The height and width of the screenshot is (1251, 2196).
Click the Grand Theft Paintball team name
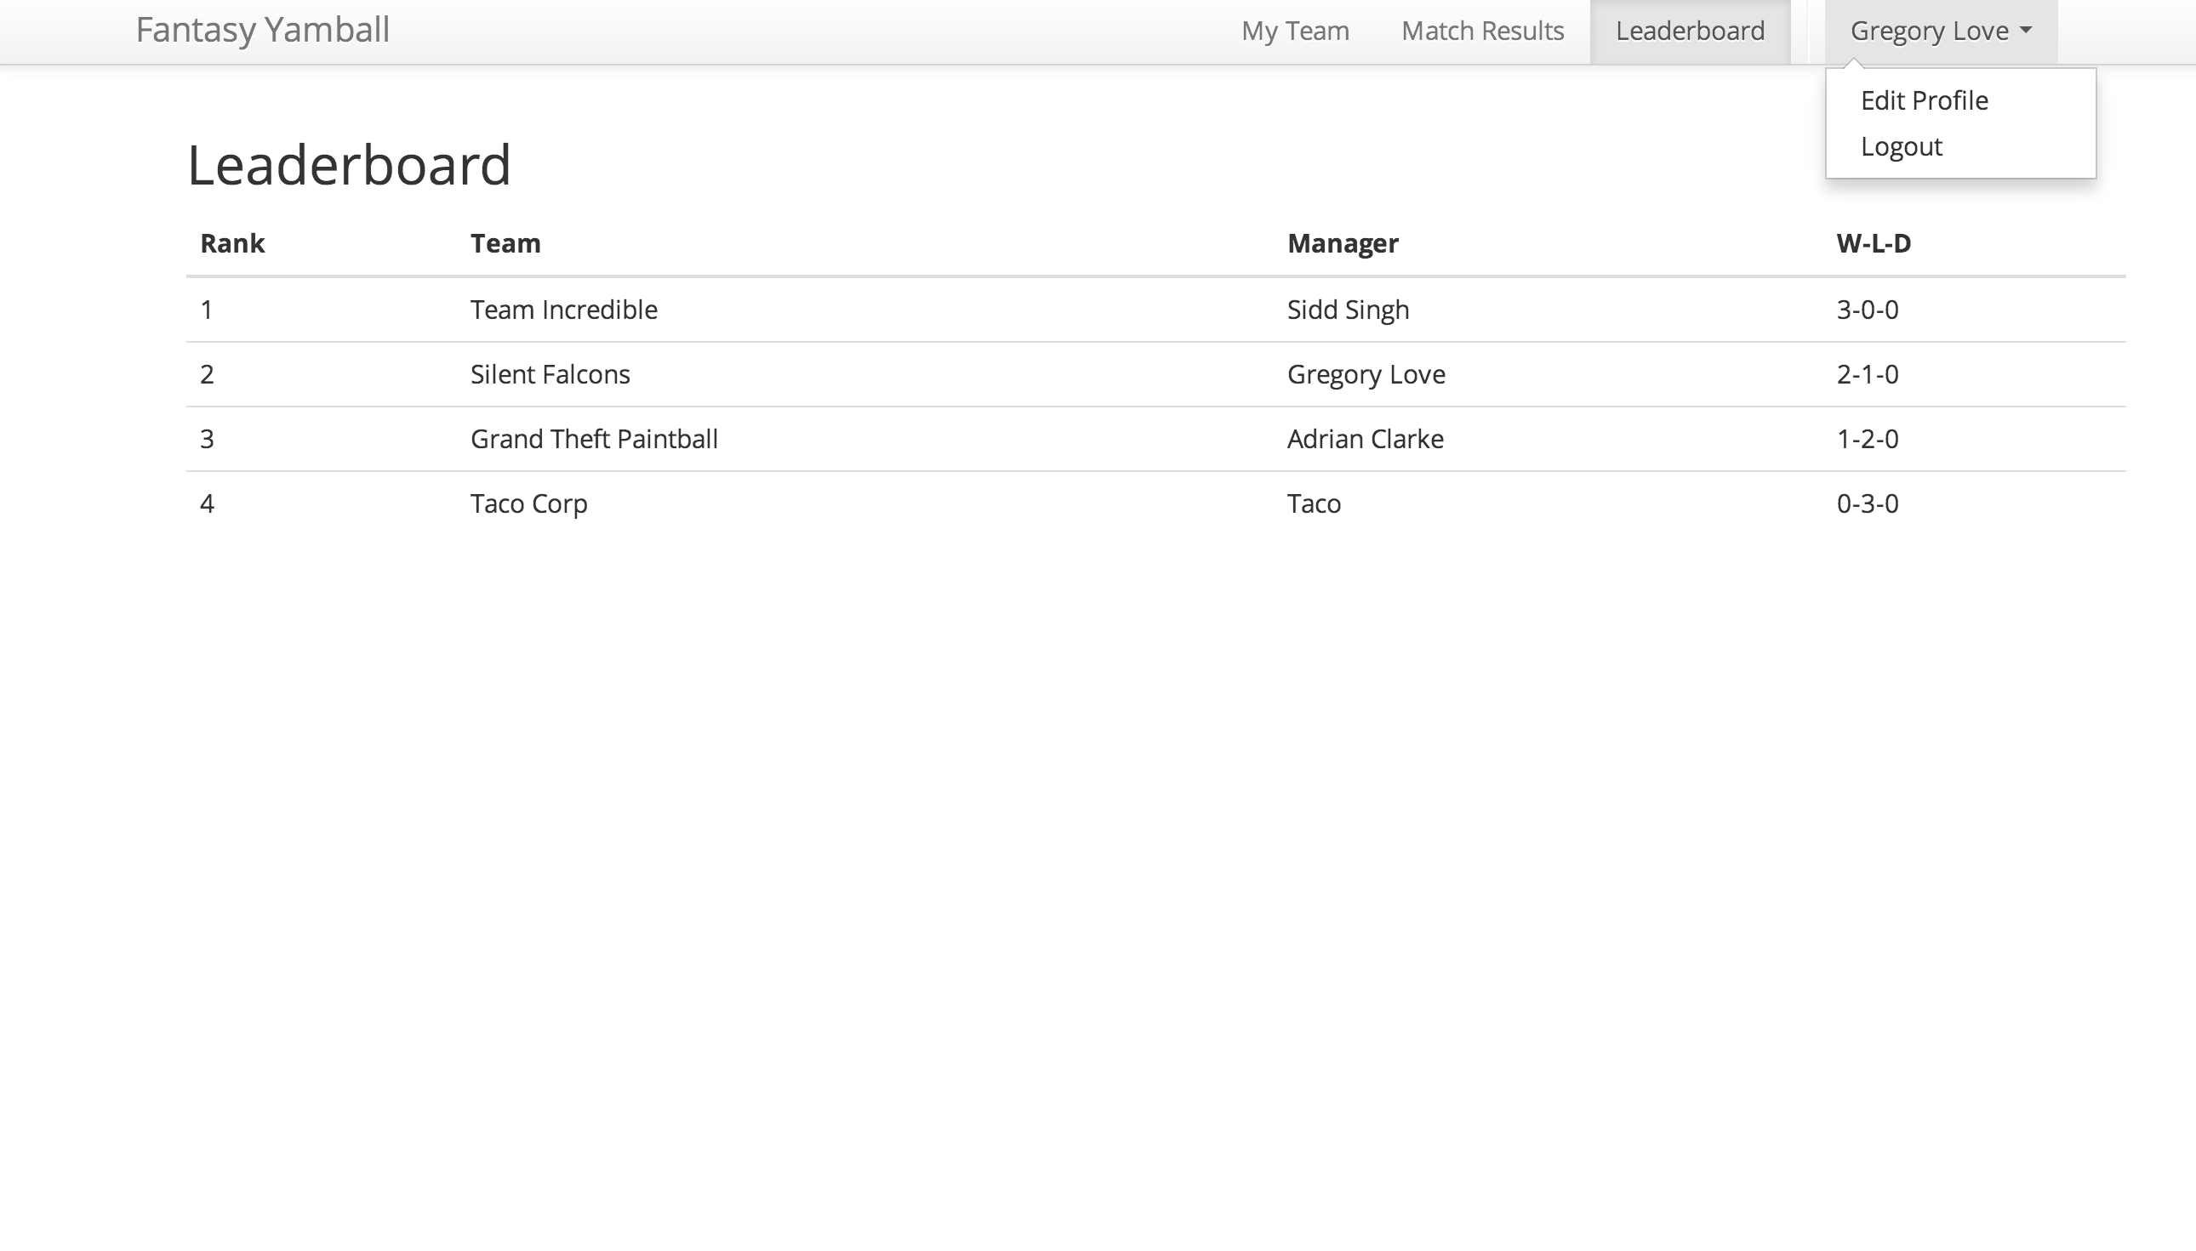point(593,439)
